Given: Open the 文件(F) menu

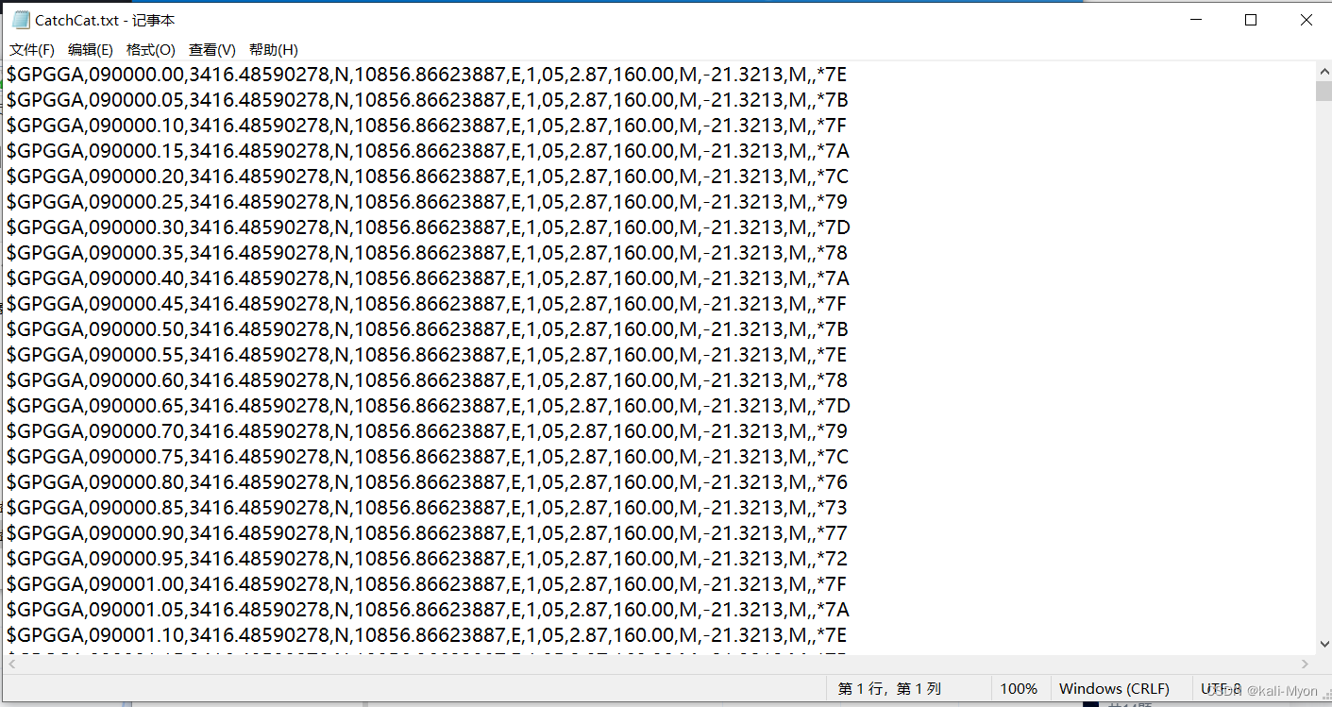Looking at the screenshot, I should pyautogui.click(x=30, y=49).
